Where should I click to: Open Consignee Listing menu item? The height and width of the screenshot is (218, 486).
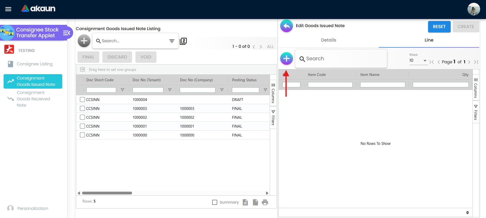coord(33,64)
